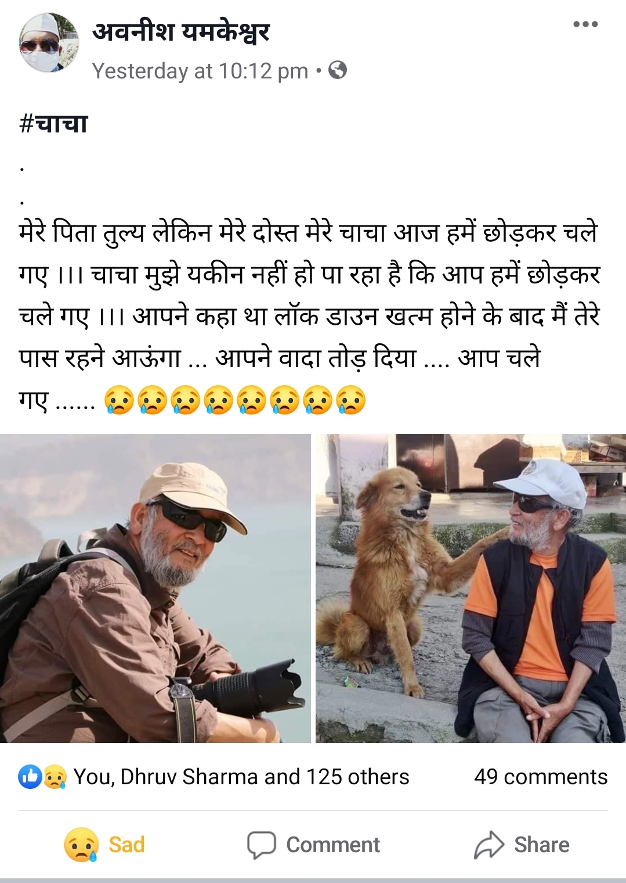View people who reacted: Dhruv Sharma and others
This screenshot has height=883, width=626.
(x=241, y=777)
